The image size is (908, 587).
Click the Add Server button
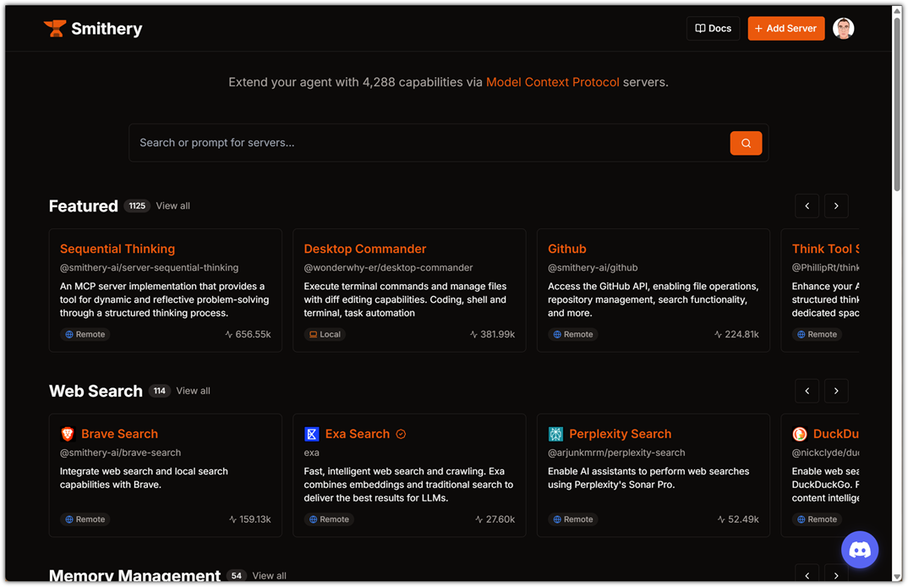click(785, 29)
